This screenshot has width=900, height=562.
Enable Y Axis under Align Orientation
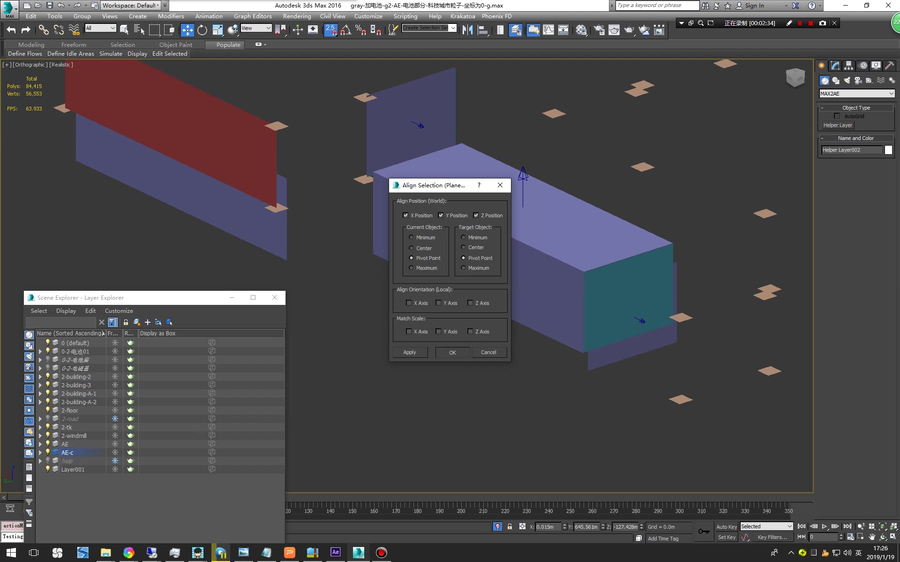point(438,303)
